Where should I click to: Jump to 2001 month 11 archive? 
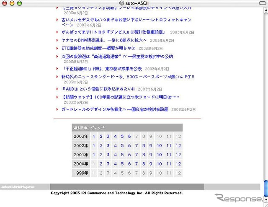[x=169, y=155]
